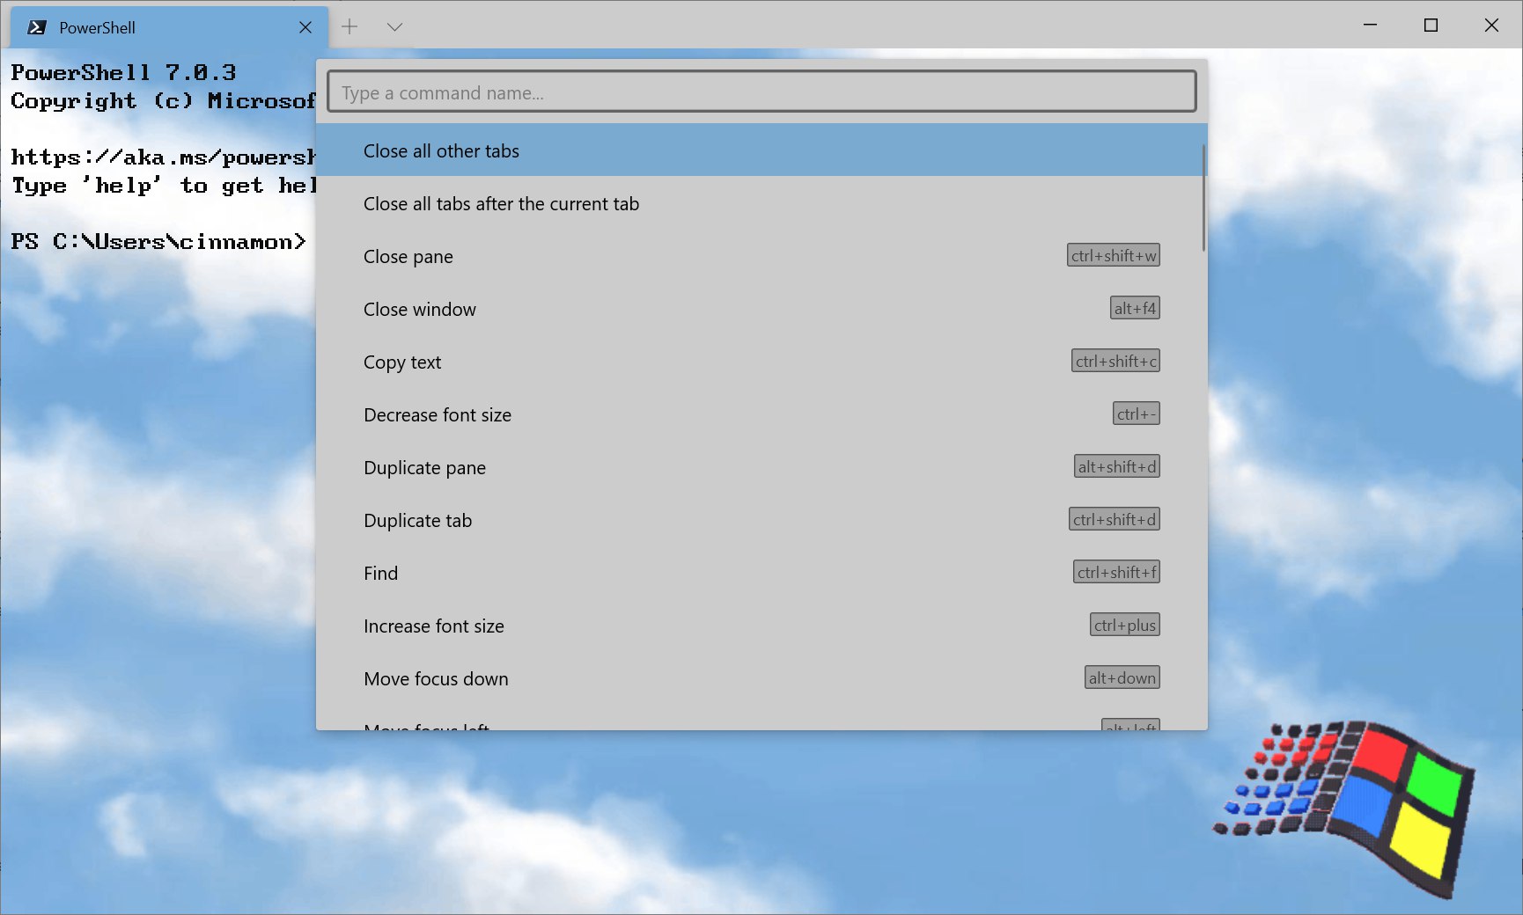Click the alt+shift+d shortcut badge
Image resolution: width=1523 pixels, height=915 pixels.
[x=1117, y=466]
